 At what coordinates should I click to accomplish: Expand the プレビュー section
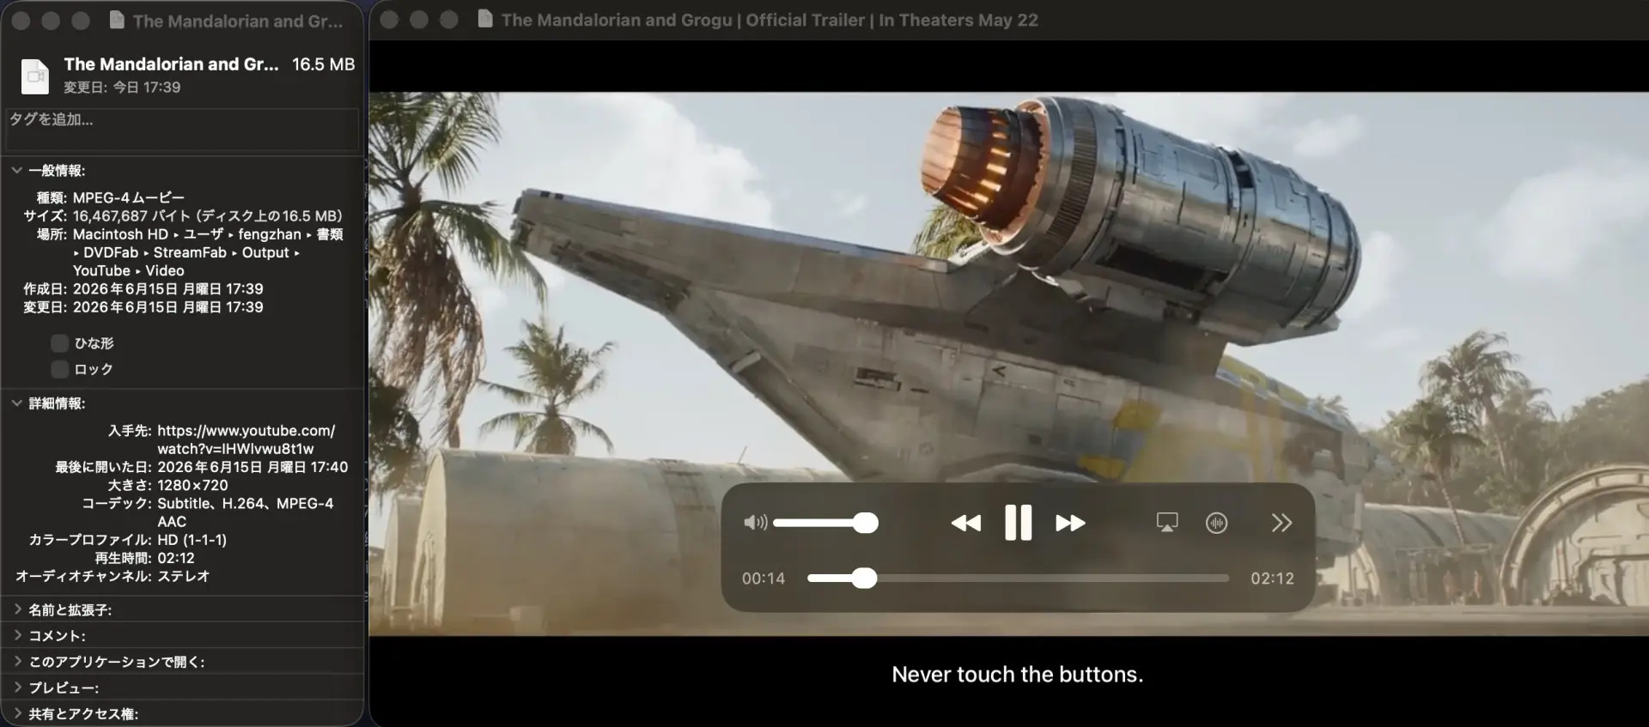[17, 688]
